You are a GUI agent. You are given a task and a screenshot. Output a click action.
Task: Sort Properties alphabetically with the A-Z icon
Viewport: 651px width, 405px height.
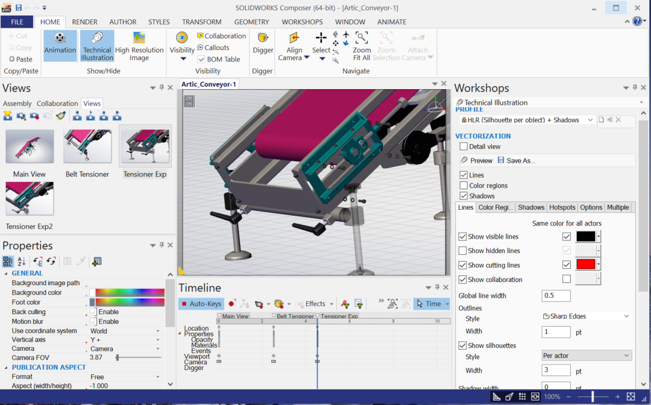[22, 262]
